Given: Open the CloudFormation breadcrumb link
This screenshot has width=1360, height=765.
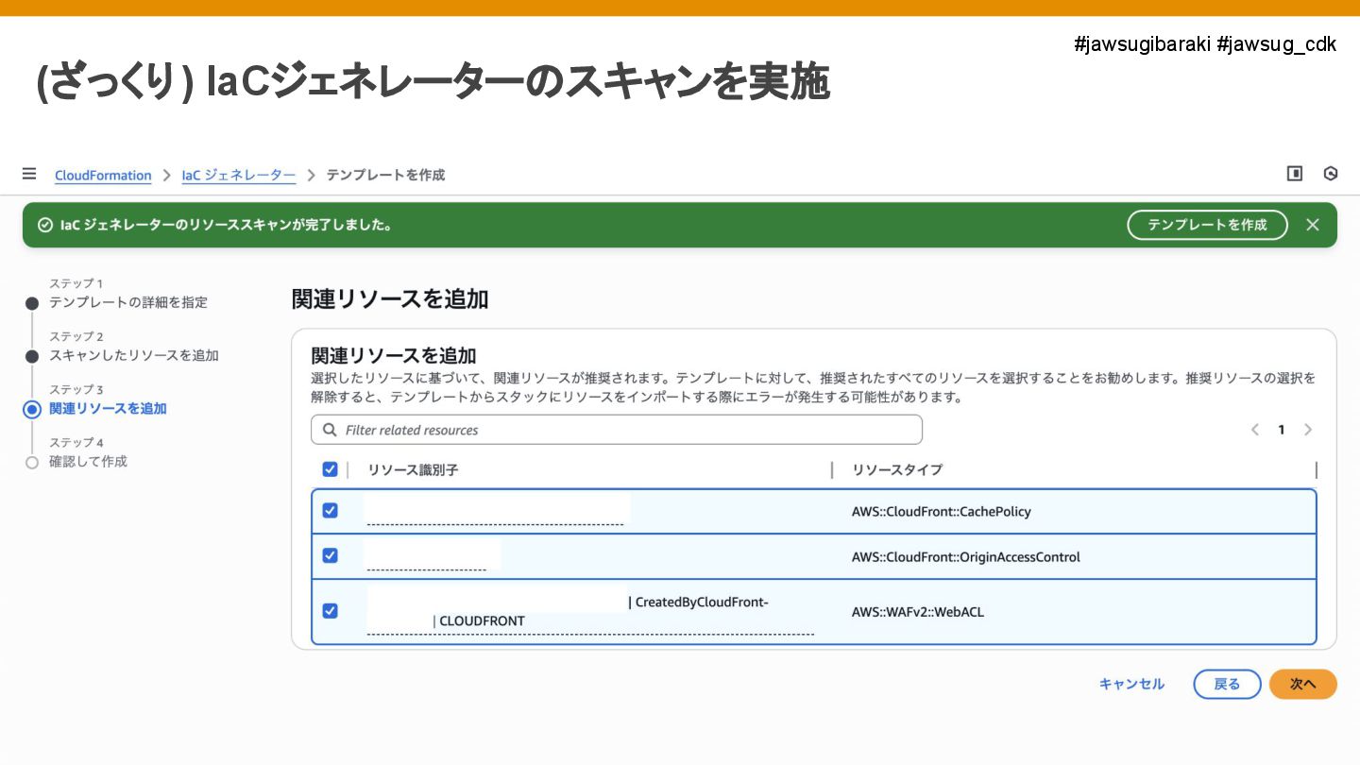Looking at the screenshot, I should coord(103,175).
